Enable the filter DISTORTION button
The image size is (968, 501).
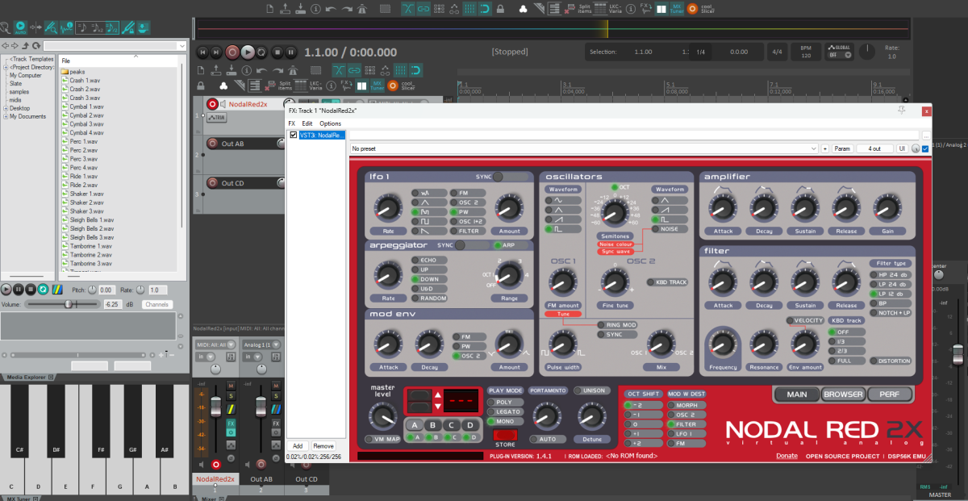point(891,361)
